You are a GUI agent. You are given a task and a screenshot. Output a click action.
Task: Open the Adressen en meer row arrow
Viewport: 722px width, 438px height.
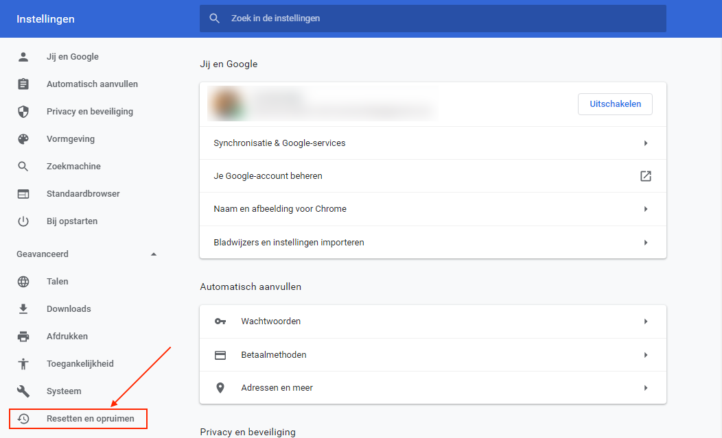(646, 388)
